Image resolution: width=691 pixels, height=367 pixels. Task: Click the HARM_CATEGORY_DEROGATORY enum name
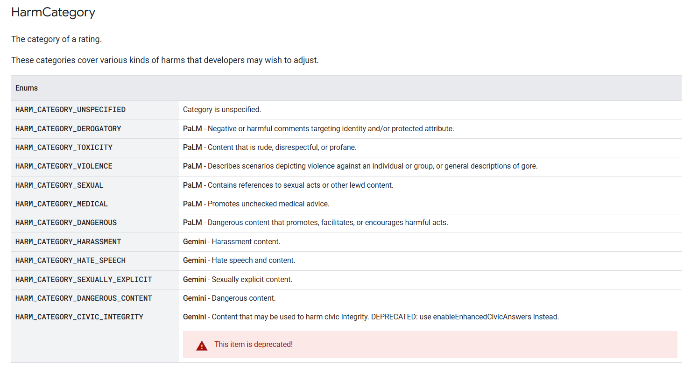tap(68, 128)
